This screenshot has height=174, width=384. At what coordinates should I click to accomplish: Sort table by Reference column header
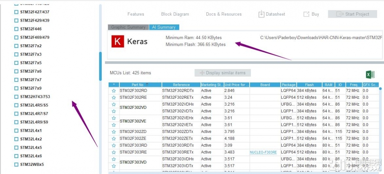tap(181, 85)
